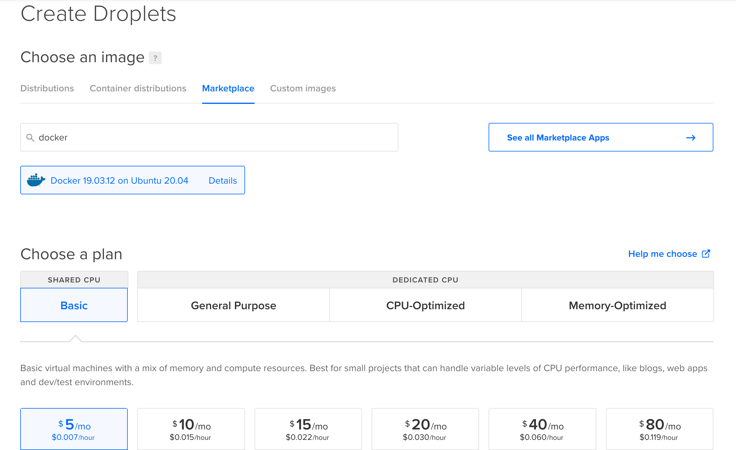Select the General Purpose plan category
736x450 pixels.
[233, 305]
